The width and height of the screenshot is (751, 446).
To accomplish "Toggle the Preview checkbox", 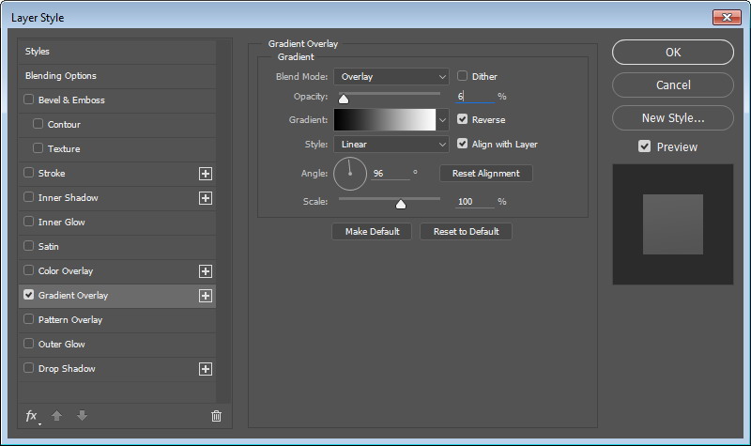I will pos(644,146).
